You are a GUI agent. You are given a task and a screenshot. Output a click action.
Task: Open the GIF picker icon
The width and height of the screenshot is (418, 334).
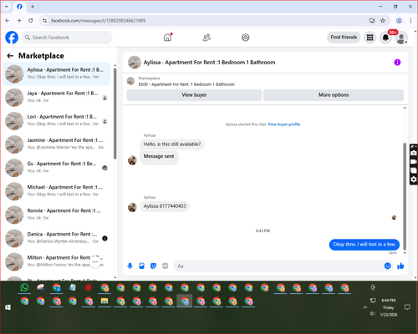tap(166, 266)
